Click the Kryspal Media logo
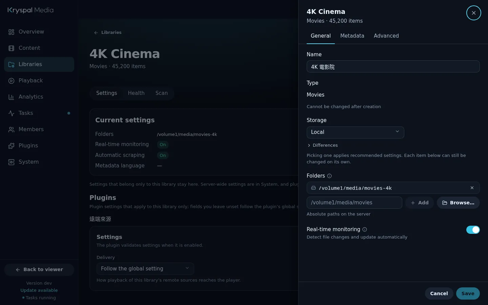The height and width of the screenshot is (305, 488). [30, 10]
